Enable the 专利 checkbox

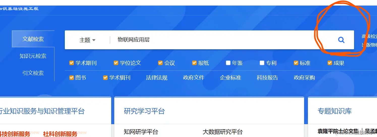coord(262,63)
